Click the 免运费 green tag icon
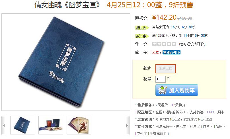 (142, 36)
